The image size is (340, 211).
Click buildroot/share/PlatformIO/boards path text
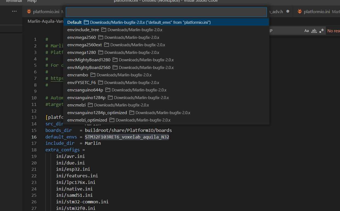tap(128, 130)
